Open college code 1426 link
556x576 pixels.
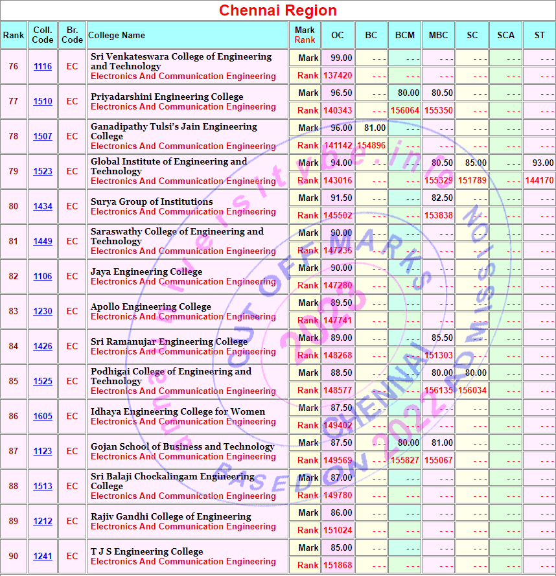[43, 346]
